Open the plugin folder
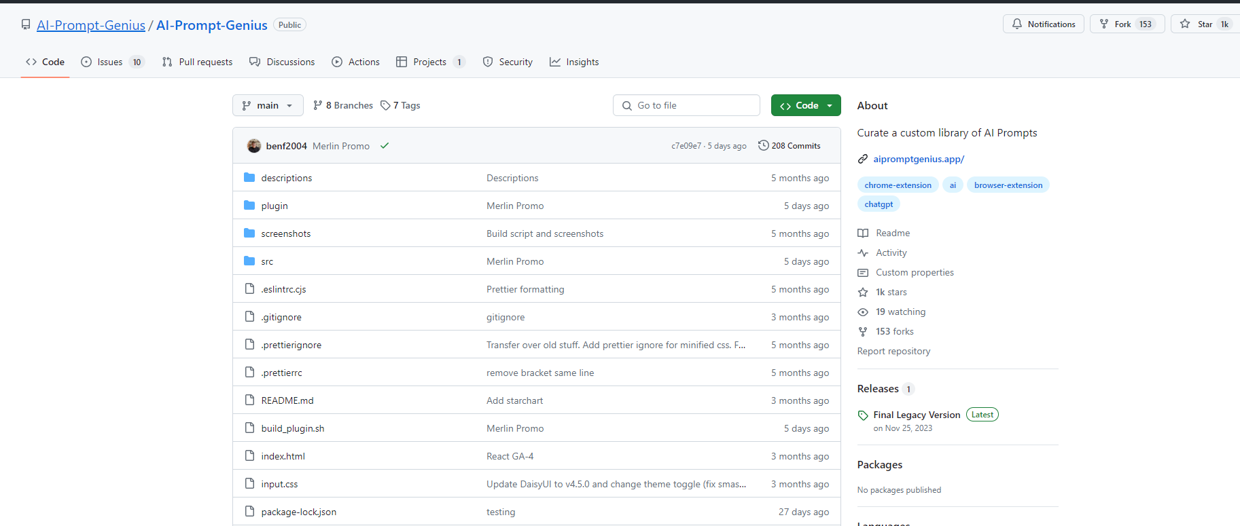The width and height of the screenshot is (1240, 526). pos(274,206)
